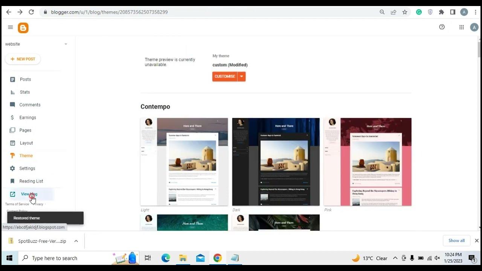
Task: Open the Google apps grid
Action: coord(461,27)
